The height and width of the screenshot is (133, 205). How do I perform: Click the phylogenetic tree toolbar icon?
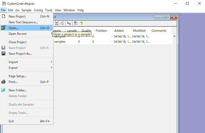(62, 23)
